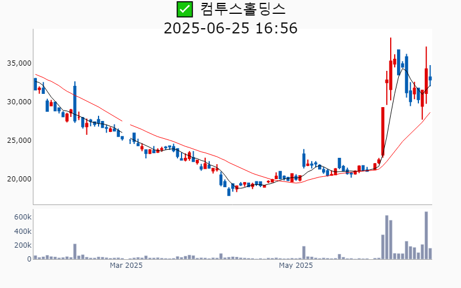This screenshot has height=288, width=461.
Task: Click the May 2025 date axis label
Action: coord(296,266)
